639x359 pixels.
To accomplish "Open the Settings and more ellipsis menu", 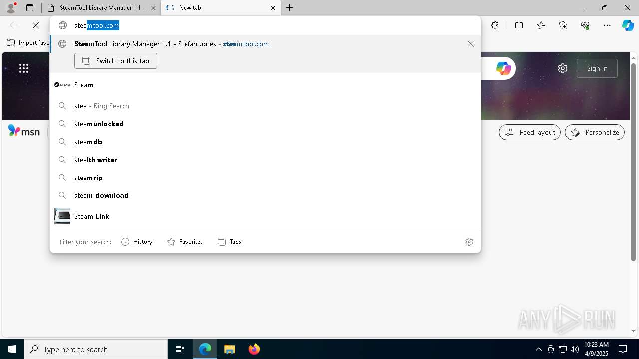I will (607, 25).
